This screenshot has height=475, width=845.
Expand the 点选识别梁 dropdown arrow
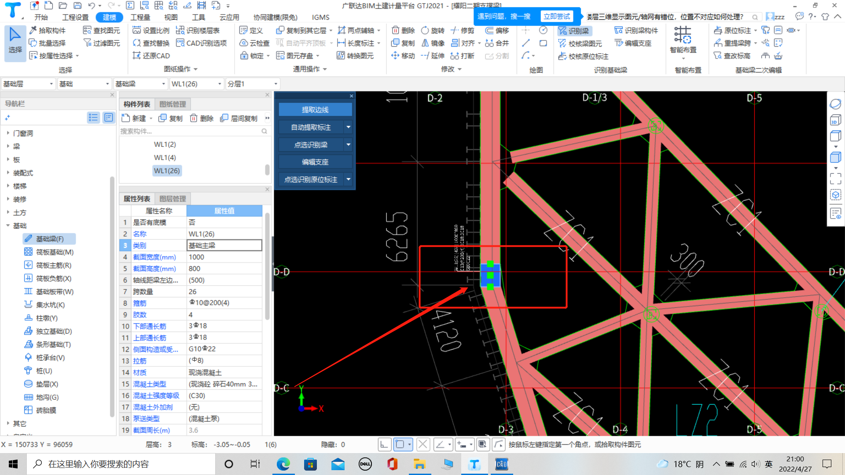click(x=349, y=144)
